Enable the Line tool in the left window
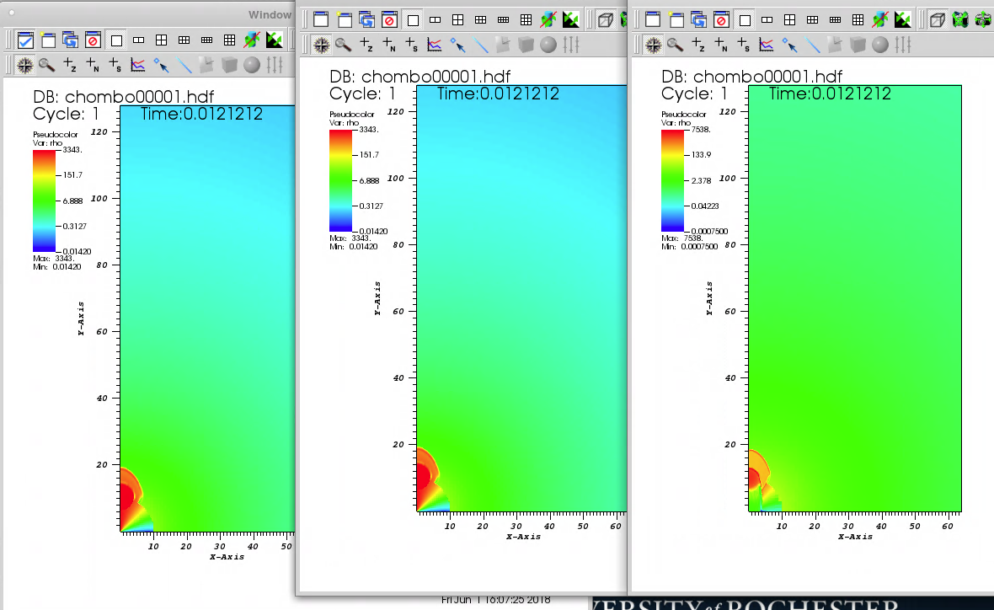 coord(184,65)
